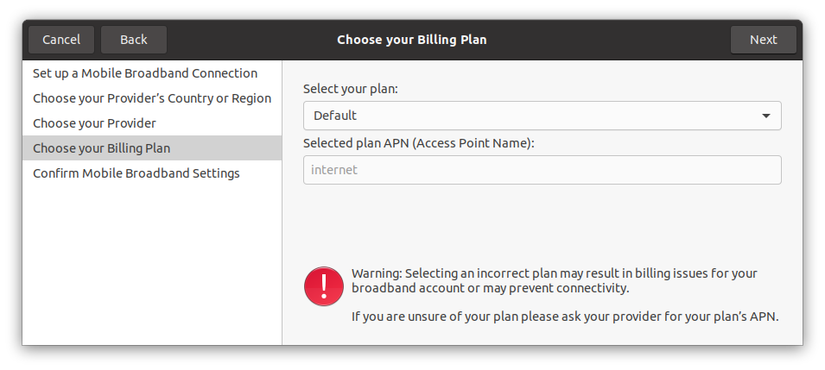Click the Cancel button
This screenshot has height=370, width=825.
click(x=61, y=40)
